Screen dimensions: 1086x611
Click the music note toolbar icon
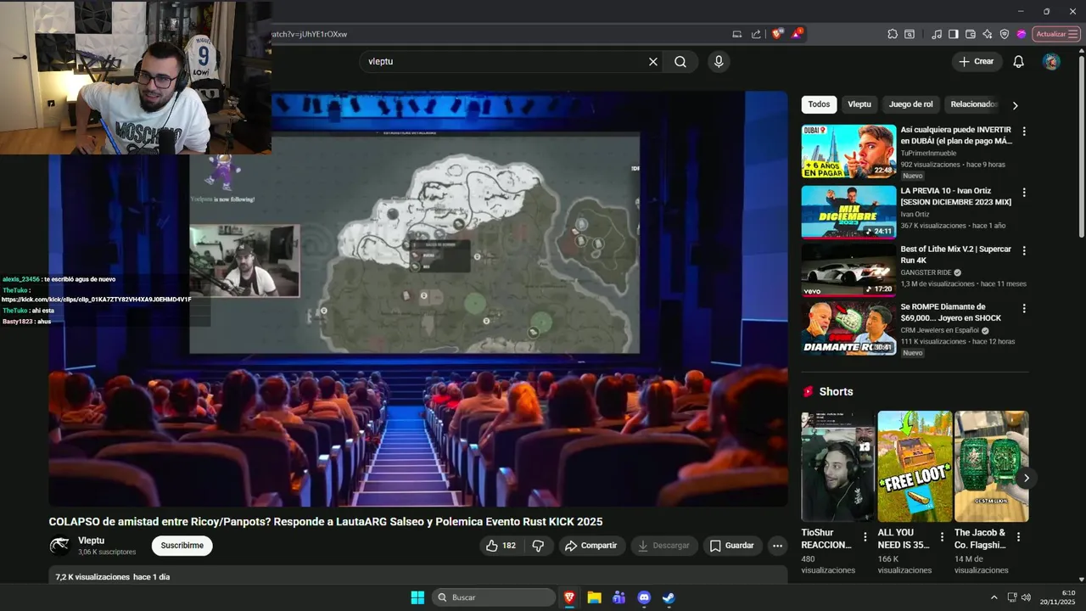coord(937,34)
